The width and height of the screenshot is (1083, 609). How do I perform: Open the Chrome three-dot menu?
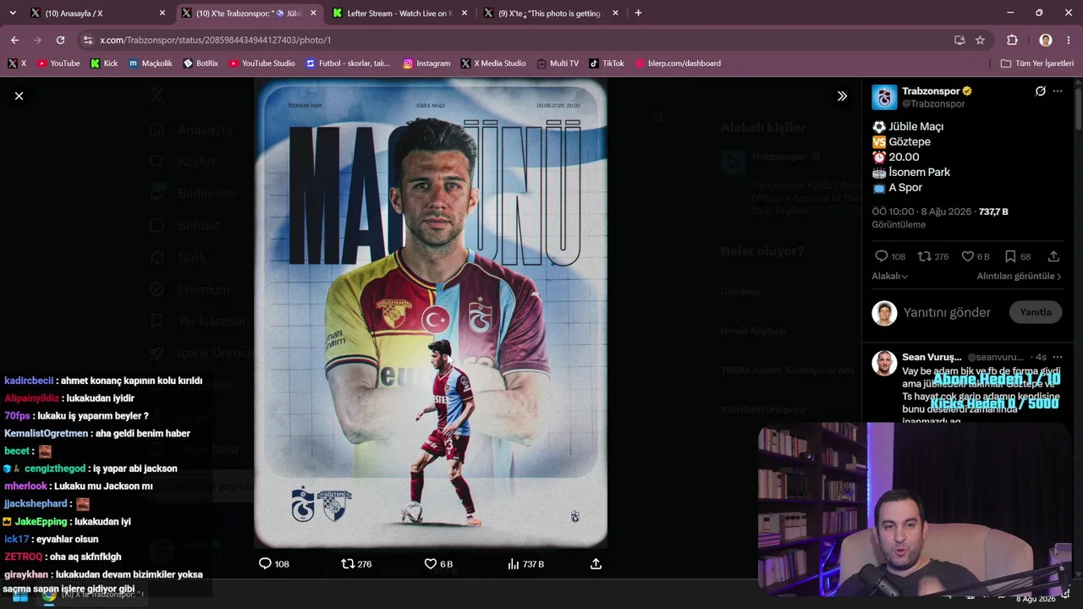[x=1069, y=40]
